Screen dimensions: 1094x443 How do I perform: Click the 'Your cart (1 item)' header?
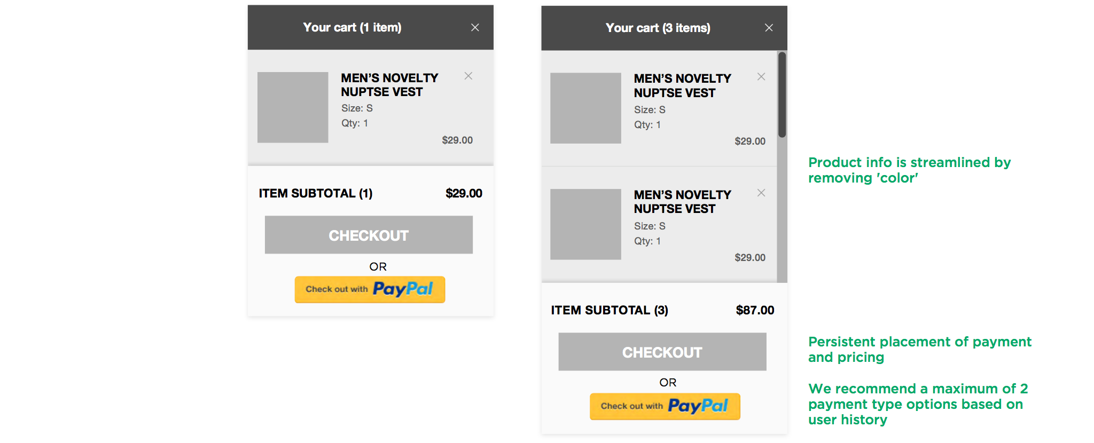(352, 27)
